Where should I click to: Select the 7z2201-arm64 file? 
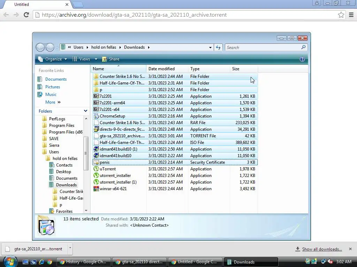[x=175, y=103]
